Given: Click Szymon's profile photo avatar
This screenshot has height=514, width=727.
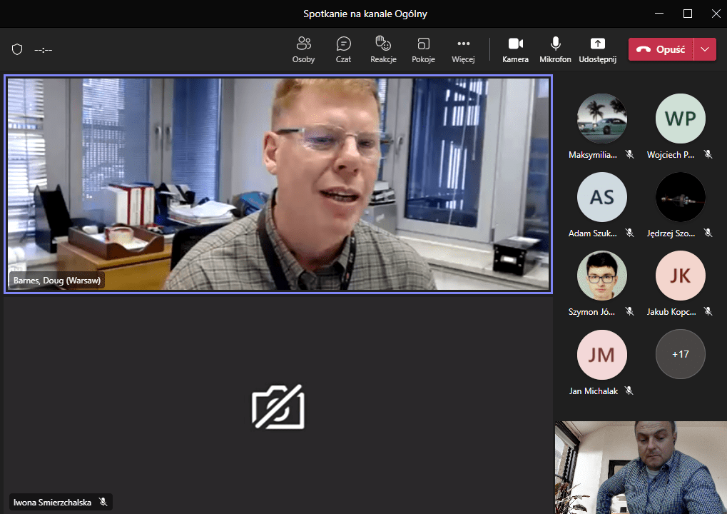Looking at the screenshot, I should pos(601,276).
